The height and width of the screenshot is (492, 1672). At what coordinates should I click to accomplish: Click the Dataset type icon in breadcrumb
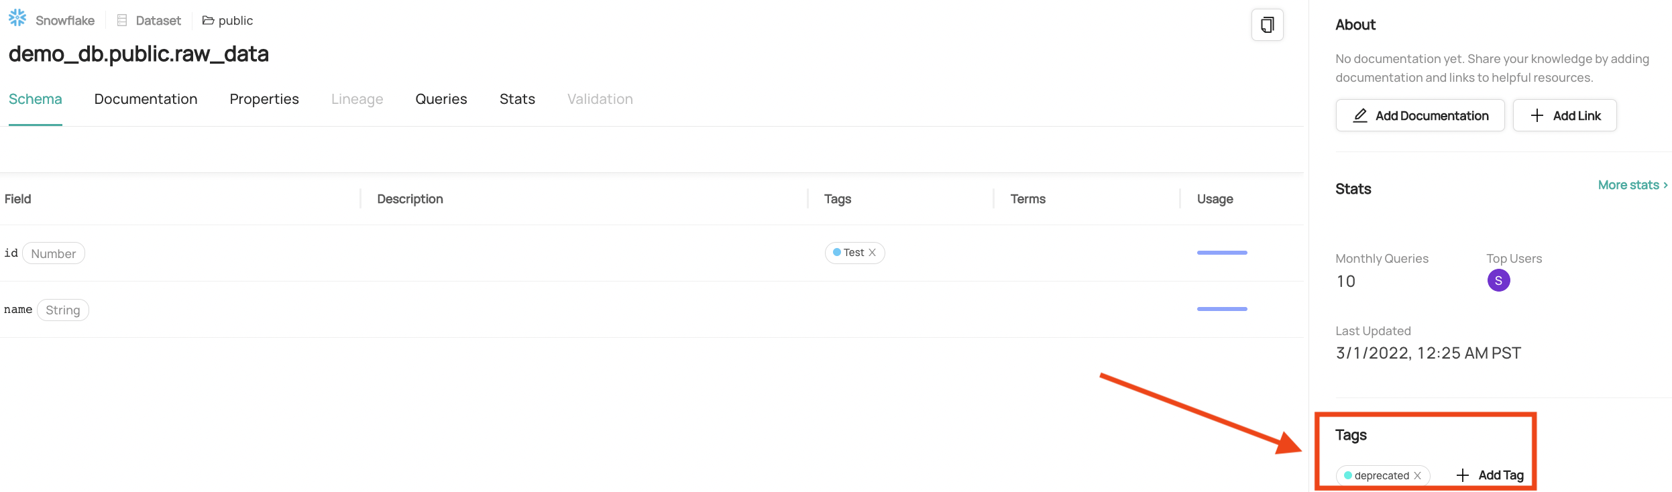click(x=122, y=21)
